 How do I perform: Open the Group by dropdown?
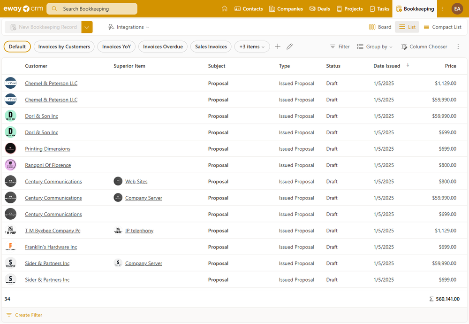375,46
